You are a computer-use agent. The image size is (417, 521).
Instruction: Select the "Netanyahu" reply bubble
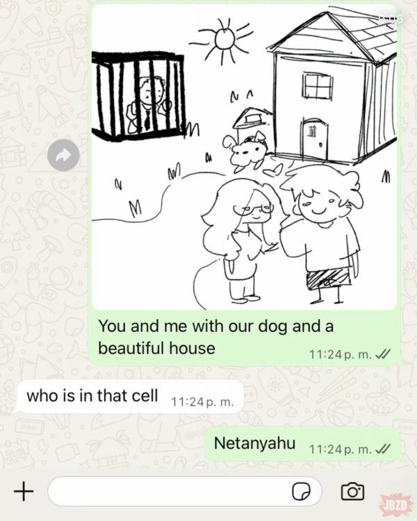[302, 444]
